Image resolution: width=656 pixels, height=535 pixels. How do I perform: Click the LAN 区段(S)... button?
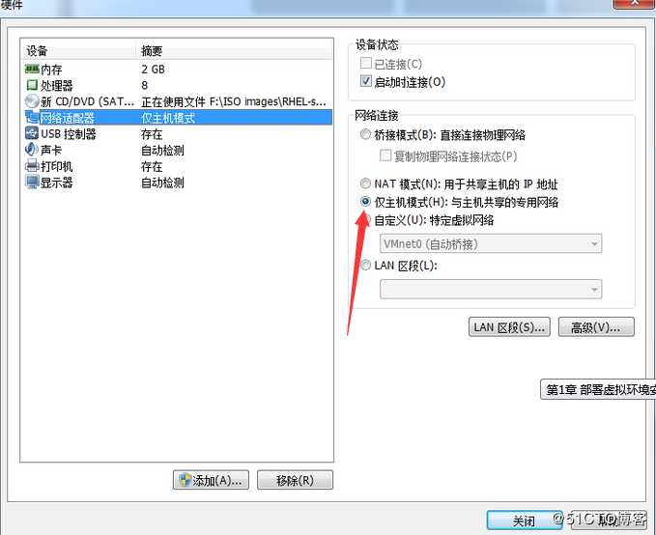point(509,327)
